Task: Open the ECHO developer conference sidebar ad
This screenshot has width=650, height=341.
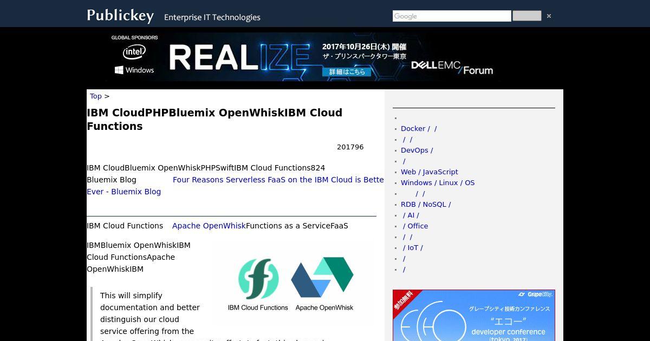Action: coord(474,315)
